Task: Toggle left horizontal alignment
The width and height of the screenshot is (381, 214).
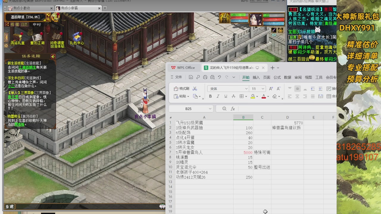Action: 290,96
